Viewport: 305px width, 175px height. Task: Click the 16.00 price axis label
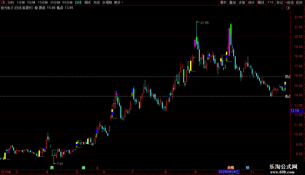pyautogui.click(x=298, y=76)
